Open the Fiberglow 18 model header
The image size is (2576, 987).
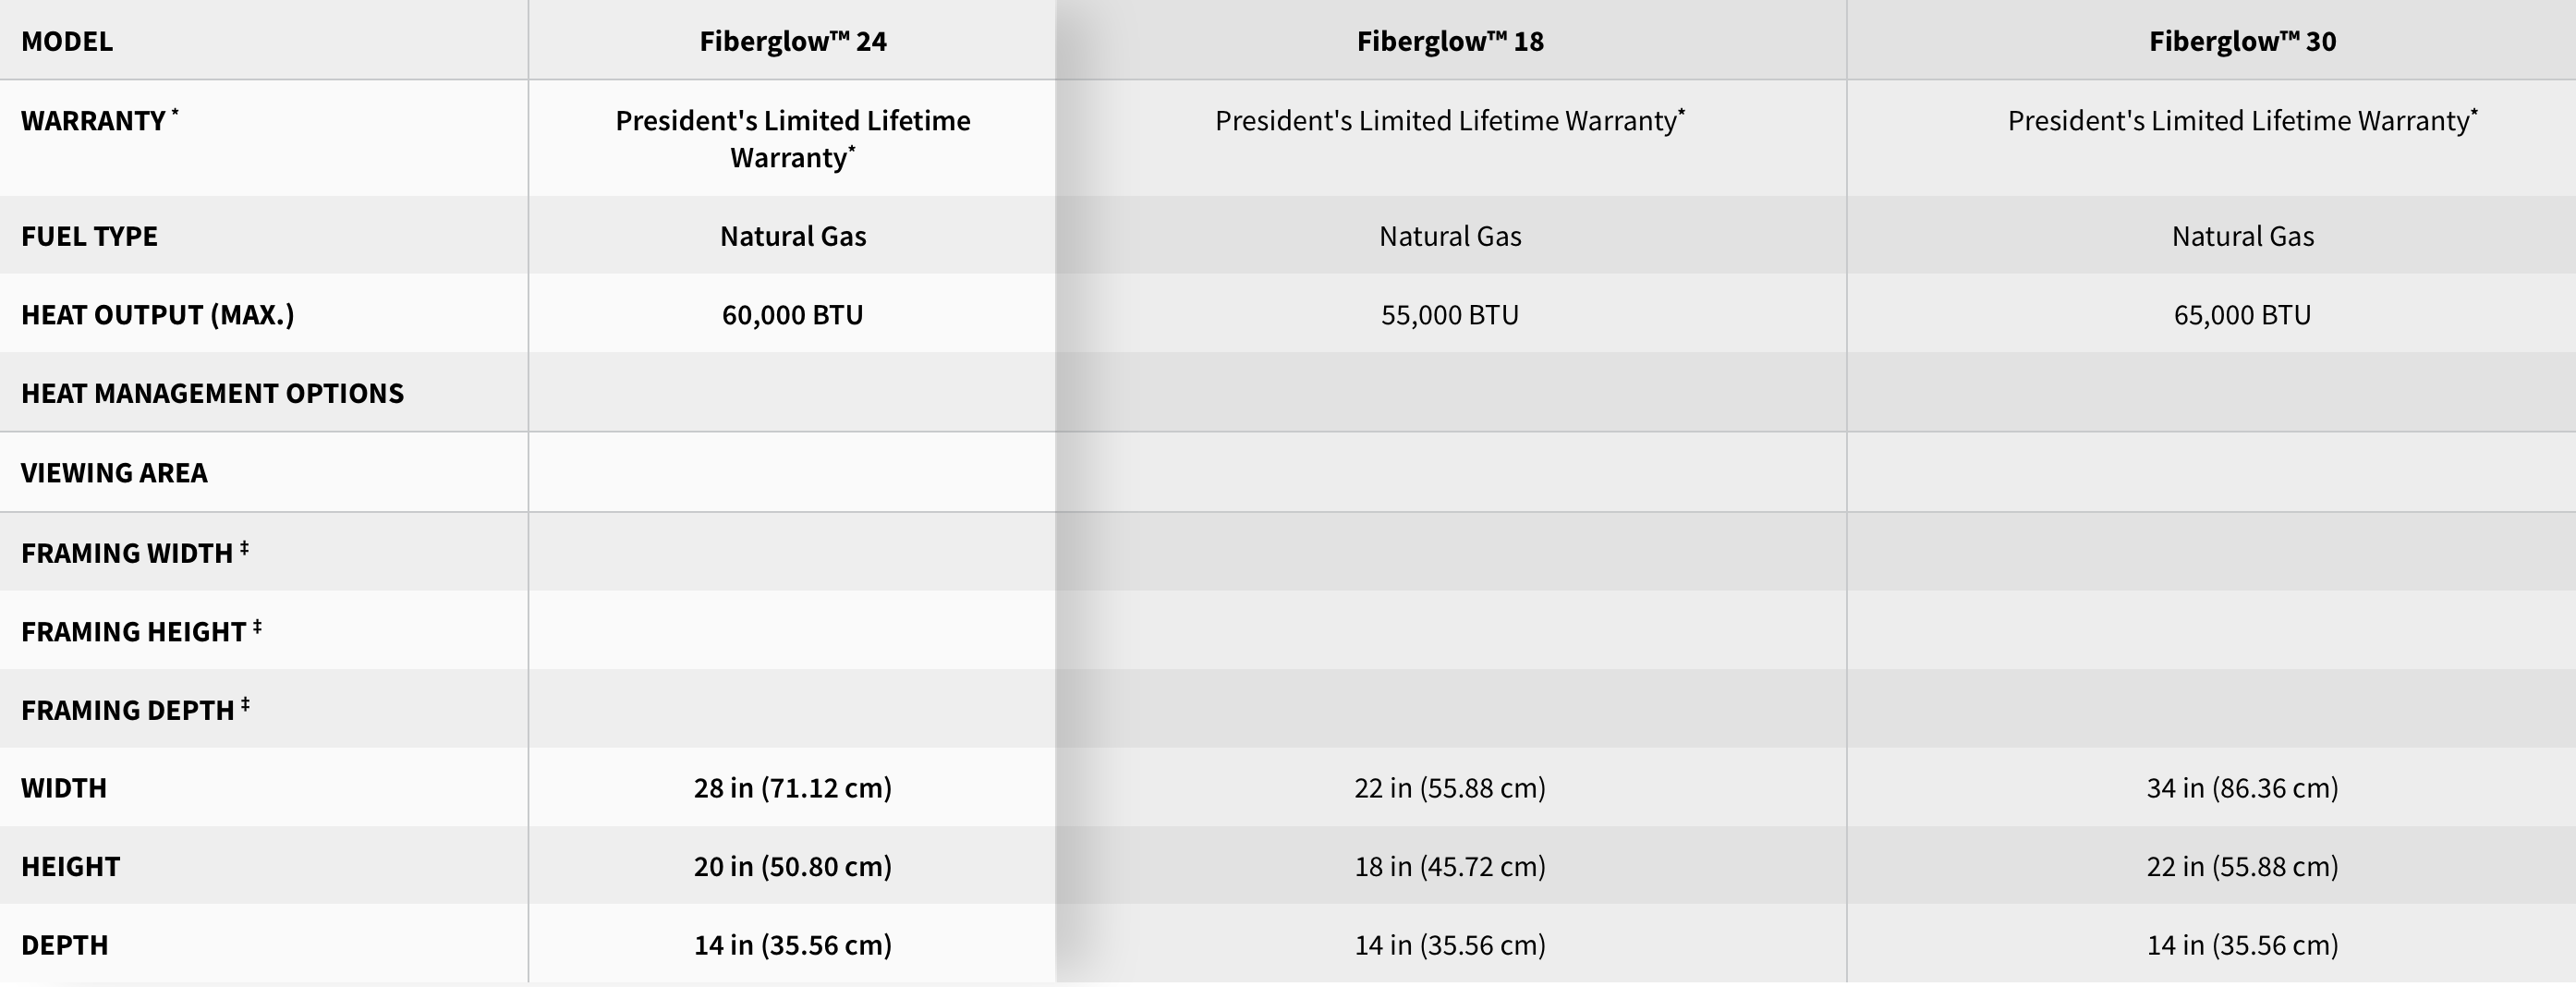pos(1450,41)
